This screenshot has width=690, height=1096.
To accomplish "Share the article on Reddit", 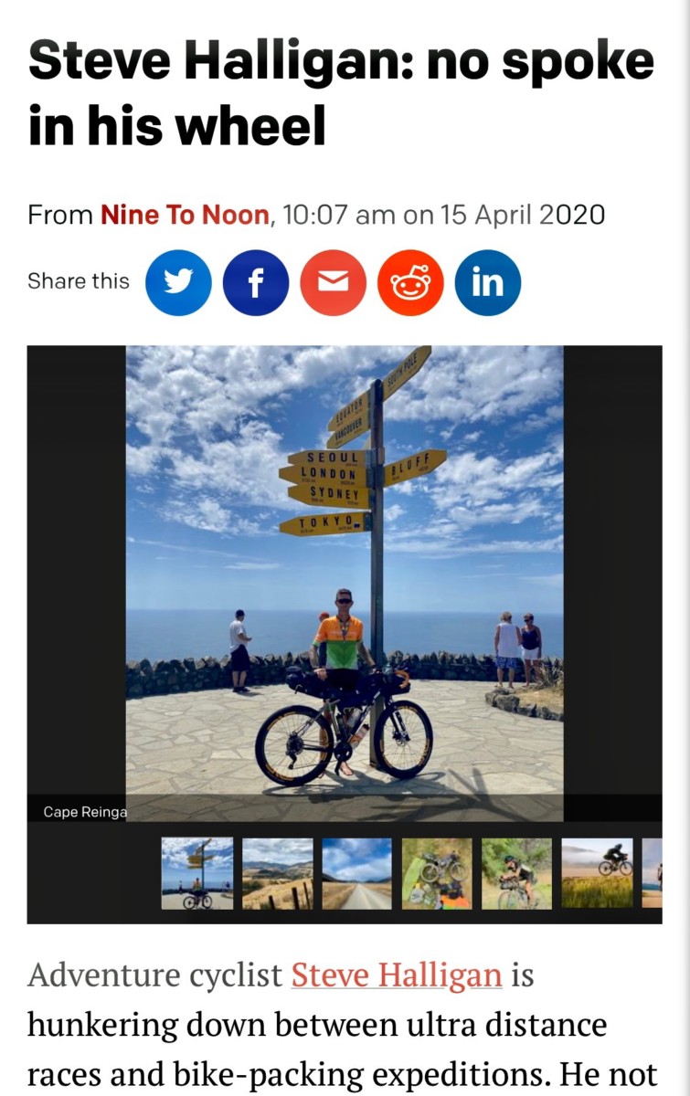I will 410,283.
